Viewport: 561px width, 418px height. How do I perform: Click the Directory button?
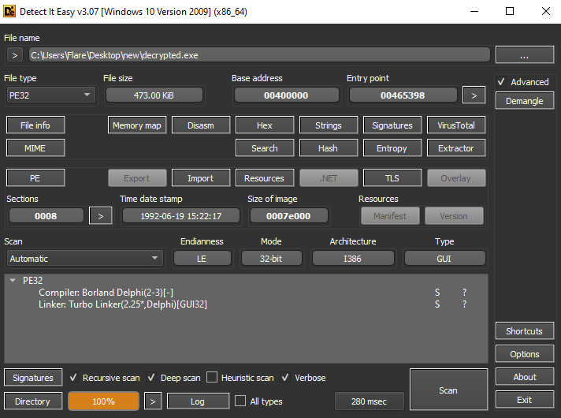coord(33,401)
